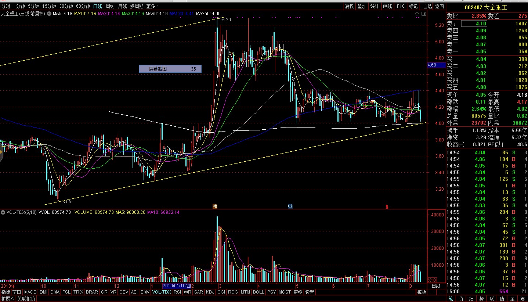Click the 标记 mark button

click(413, 6)
